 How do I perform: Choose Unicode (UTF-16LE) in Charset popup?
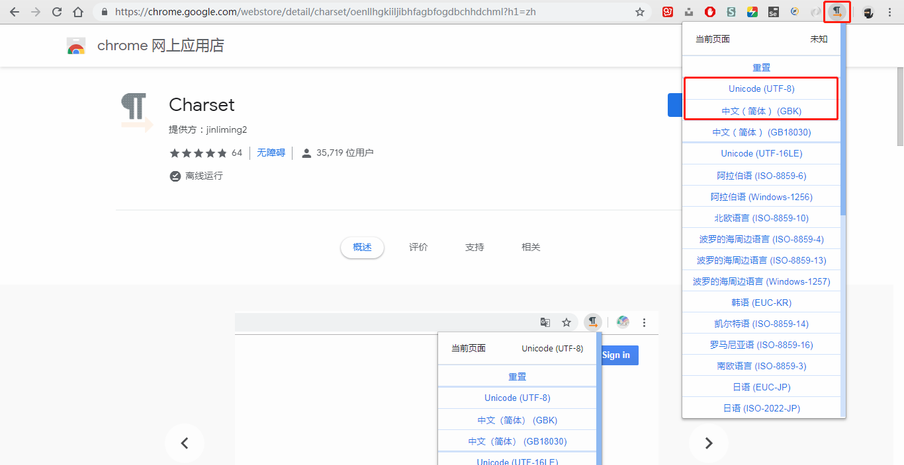coord(761,153)
